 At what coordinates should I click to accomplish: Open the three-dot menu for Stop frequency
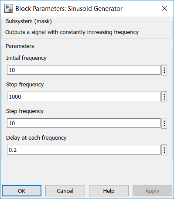point(164,97)
